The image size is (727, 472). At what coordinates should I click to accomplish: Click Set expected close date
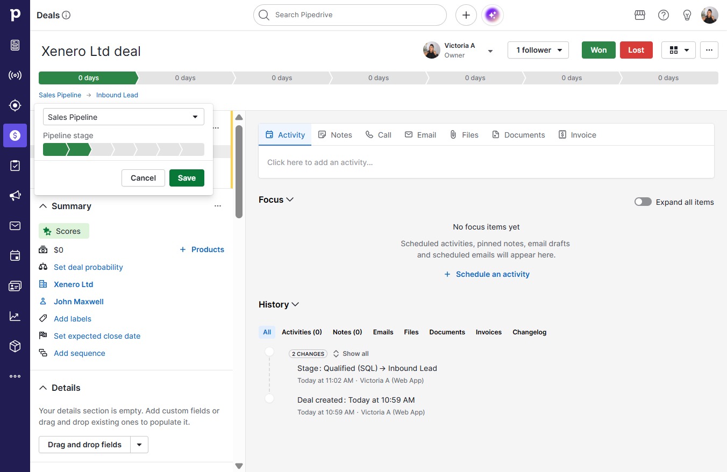[x=97, y=336]
